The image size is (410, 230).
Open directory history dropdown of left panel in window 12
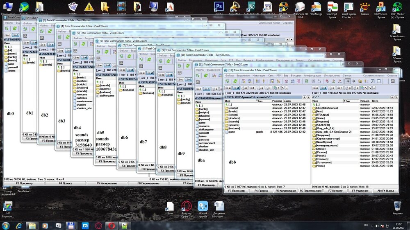307,97
